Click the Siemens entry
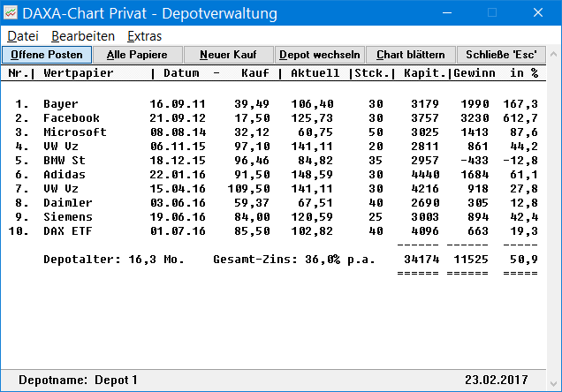This screenshot has height=392, width=562. pos(67,217)
